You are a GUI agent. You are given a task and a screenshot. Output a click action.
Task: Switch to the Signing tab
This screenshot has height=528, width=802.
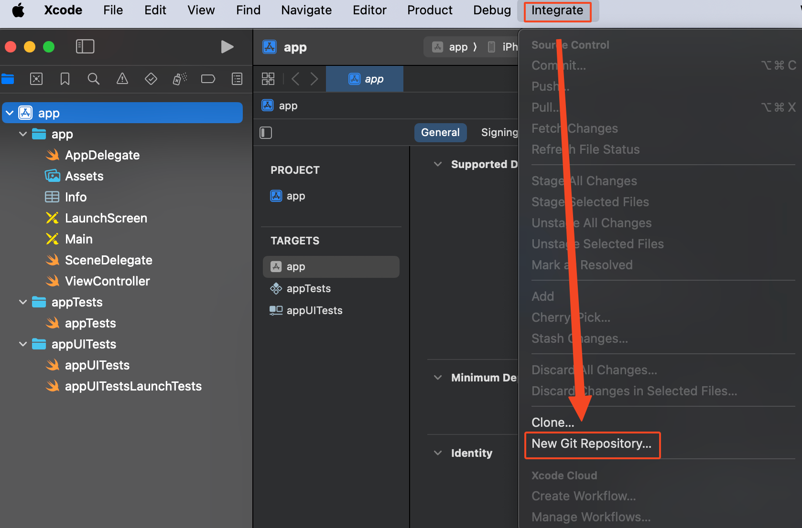click(499, 132)
